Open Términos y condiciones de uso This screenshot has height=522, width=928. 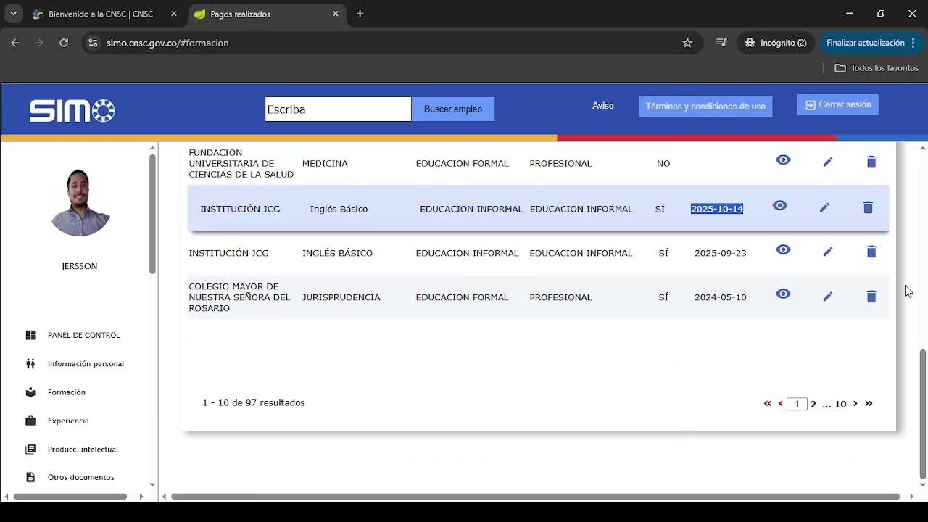pos(705,106)
